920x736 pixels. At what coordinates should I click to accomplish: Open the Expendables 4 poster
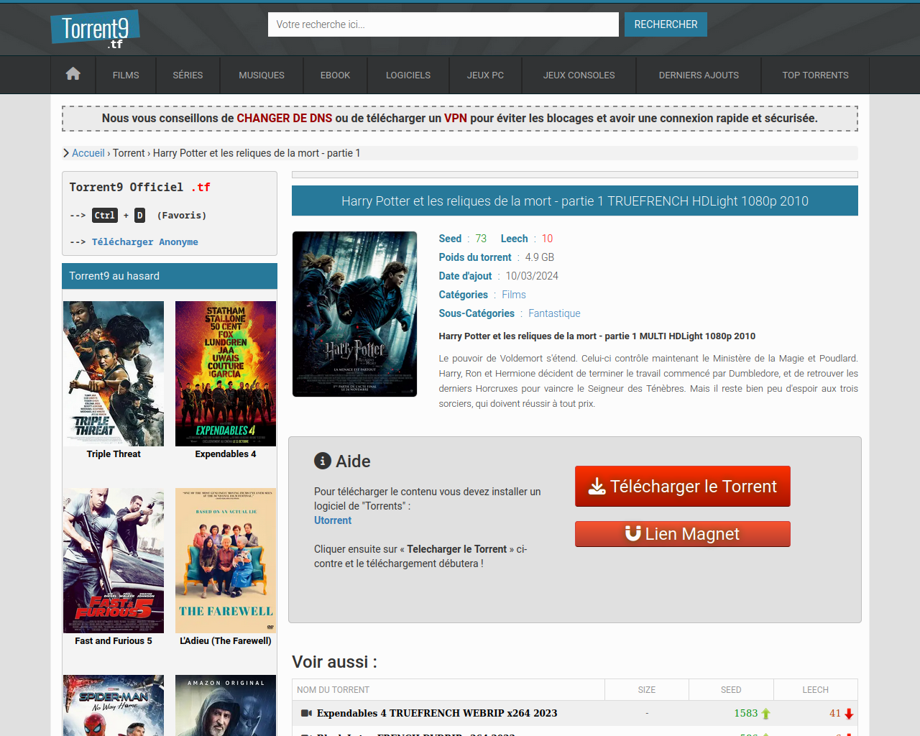coord(226,374)
